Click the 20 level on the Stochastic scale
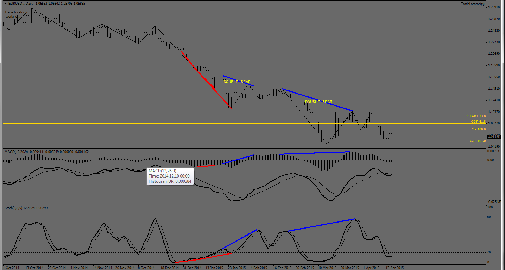The image size is (505, 270). (489, 253)
